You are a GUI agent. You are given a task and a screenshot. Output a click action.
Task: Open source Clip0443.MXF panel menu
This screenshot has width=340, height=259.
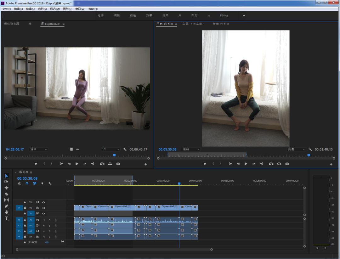click(64, 24)
